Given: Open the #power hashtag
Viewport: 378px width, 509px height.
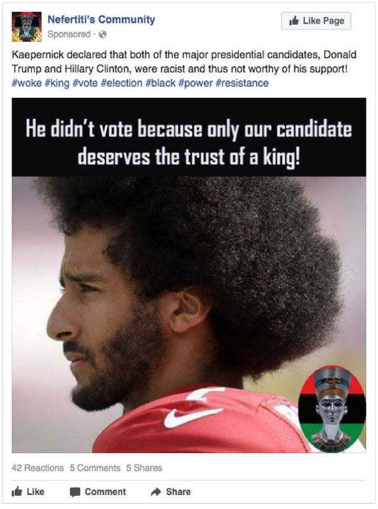Looking at the screenshot, I should pos(196,83).
